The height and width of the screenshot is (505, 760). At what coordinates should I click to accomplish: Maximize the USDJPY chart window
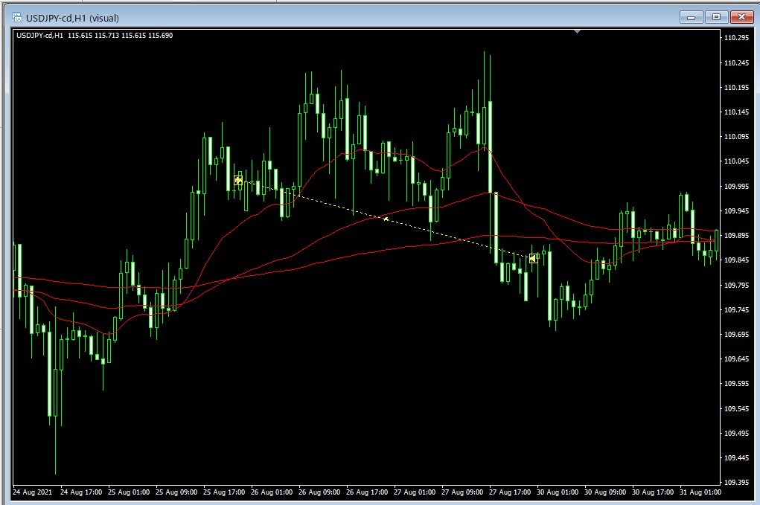click(716, 17)
